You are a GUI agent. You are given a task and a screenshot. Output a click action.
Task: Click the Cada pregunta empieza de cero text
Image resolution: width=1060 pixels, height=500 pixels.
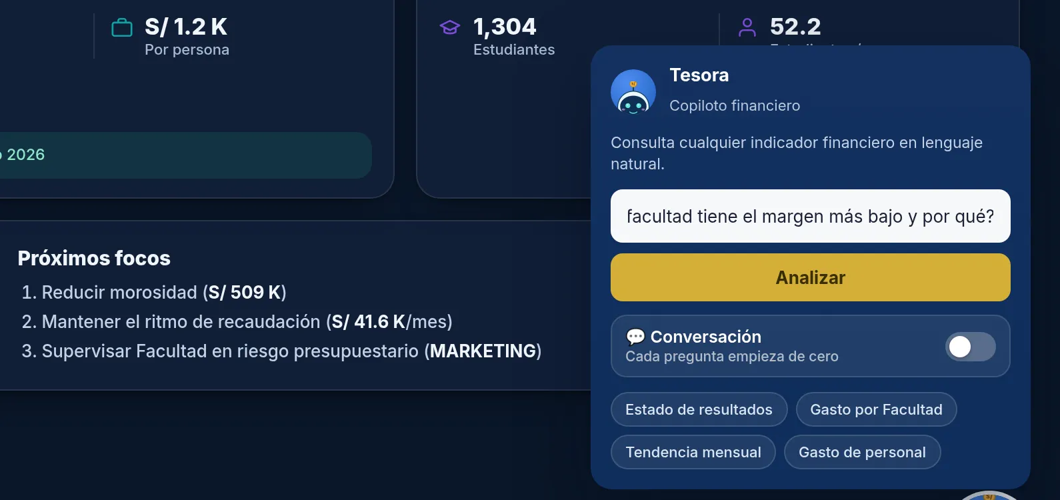pos(732,356)
